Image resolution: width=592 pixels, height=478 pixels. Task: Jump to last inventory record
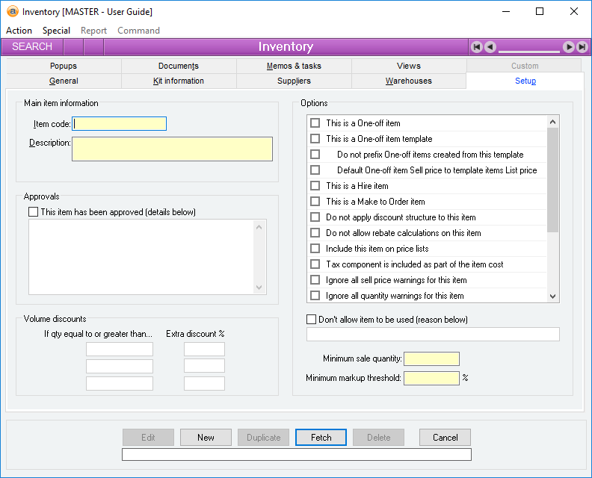pyautogui.click(x=581, y=47)
